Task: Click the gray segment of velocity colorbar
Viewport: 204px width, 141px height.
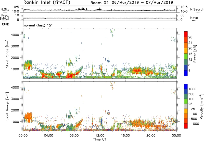Action: coord(186,106)
